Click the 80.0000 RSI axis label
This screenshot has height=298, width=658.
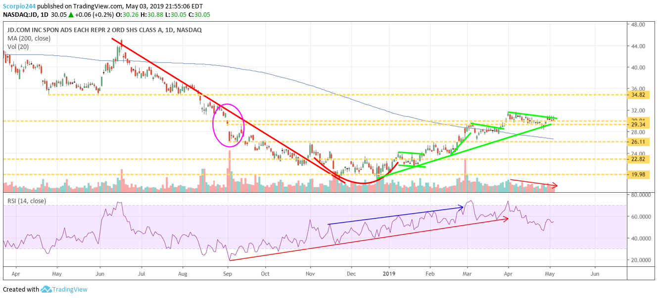[640, 195]
